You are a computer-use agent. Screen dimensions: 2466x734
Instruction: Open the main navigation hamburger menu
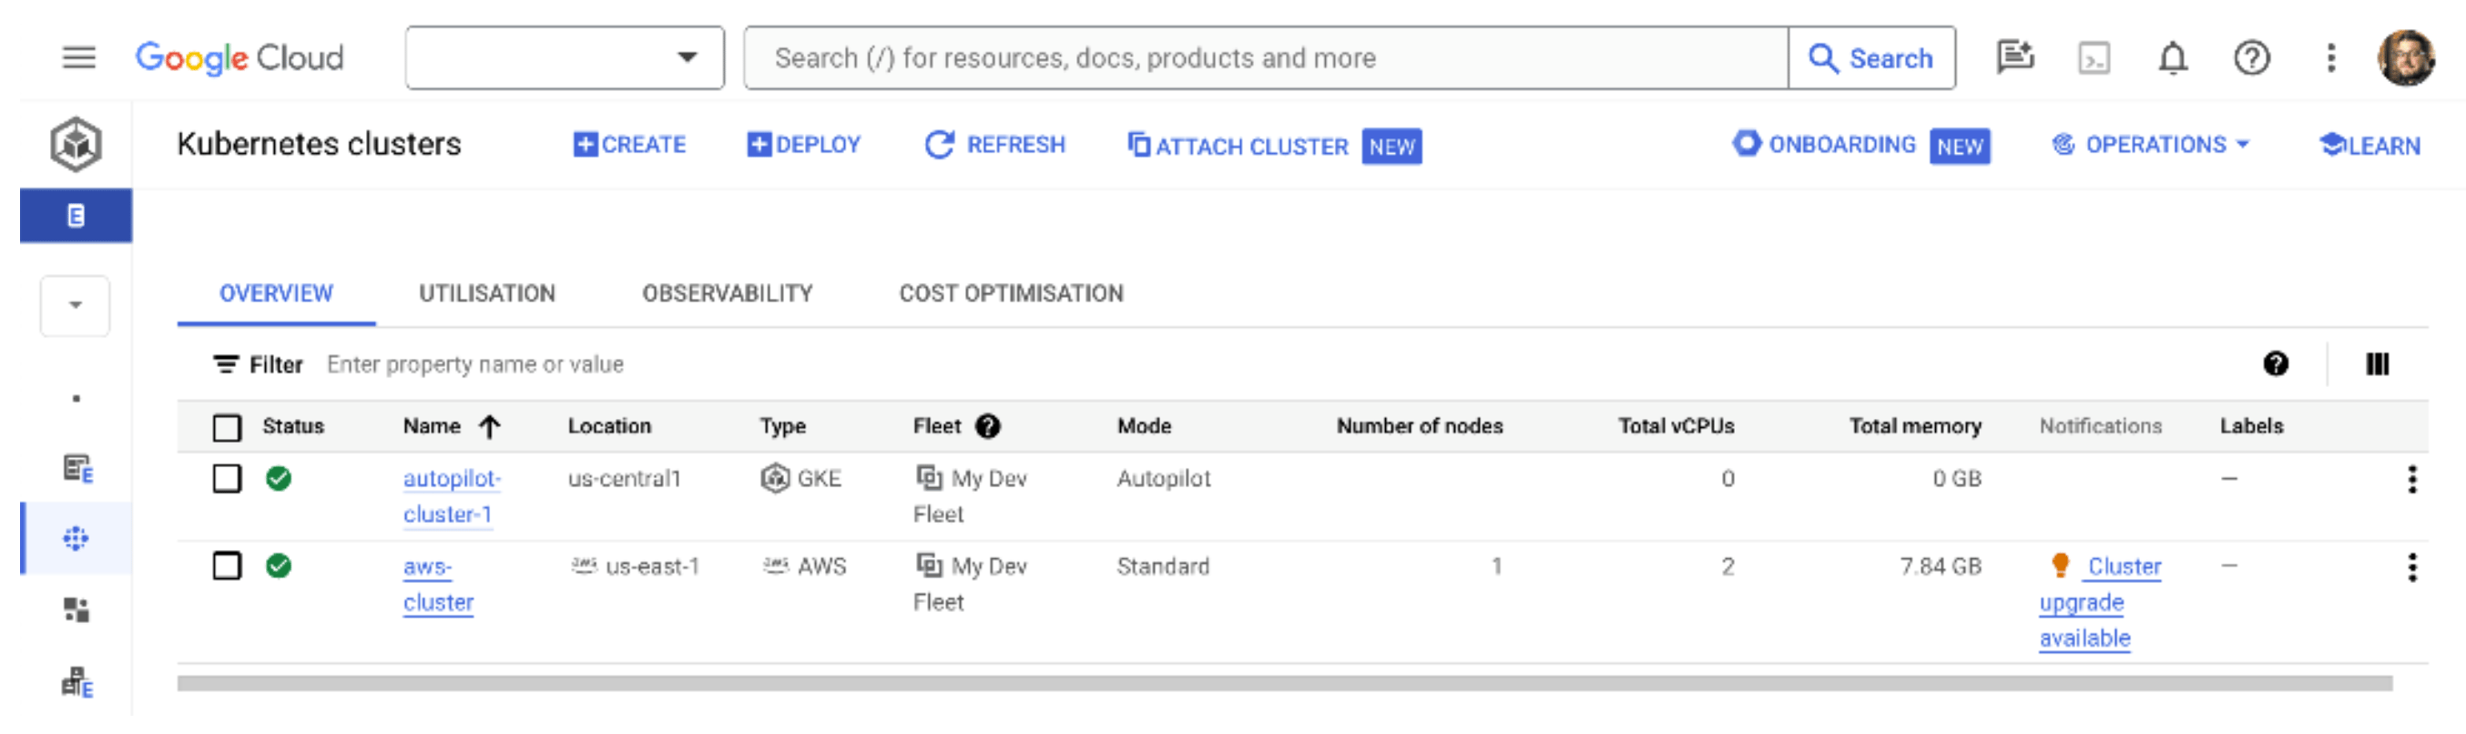tap(78, 58)
